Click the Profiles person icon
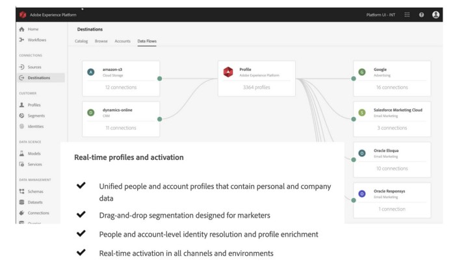 (x=21, y=105)
